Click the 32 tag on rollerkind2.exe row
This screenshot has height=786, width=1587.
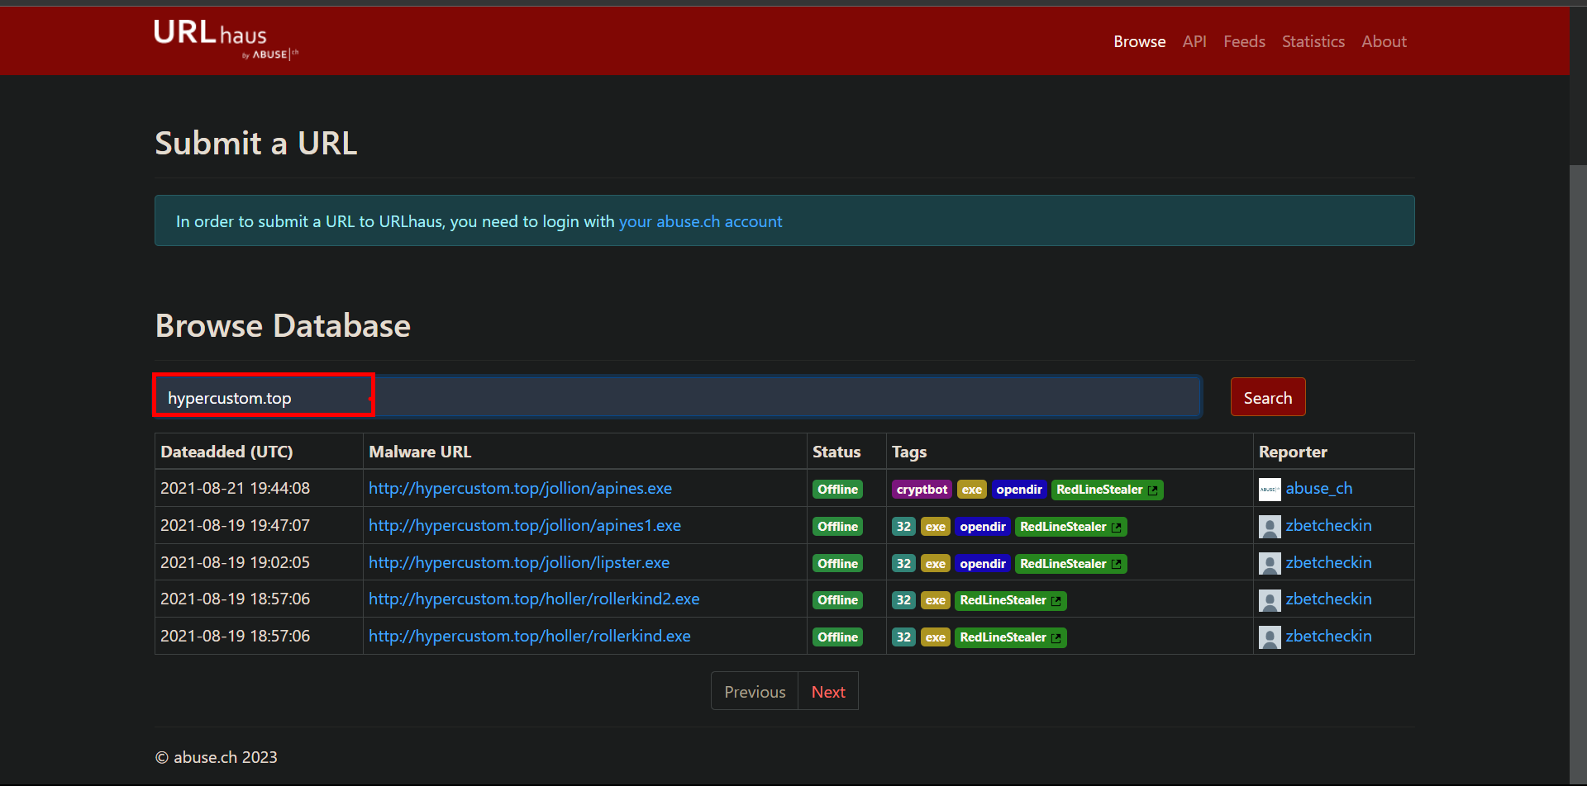tap(903, 600)
